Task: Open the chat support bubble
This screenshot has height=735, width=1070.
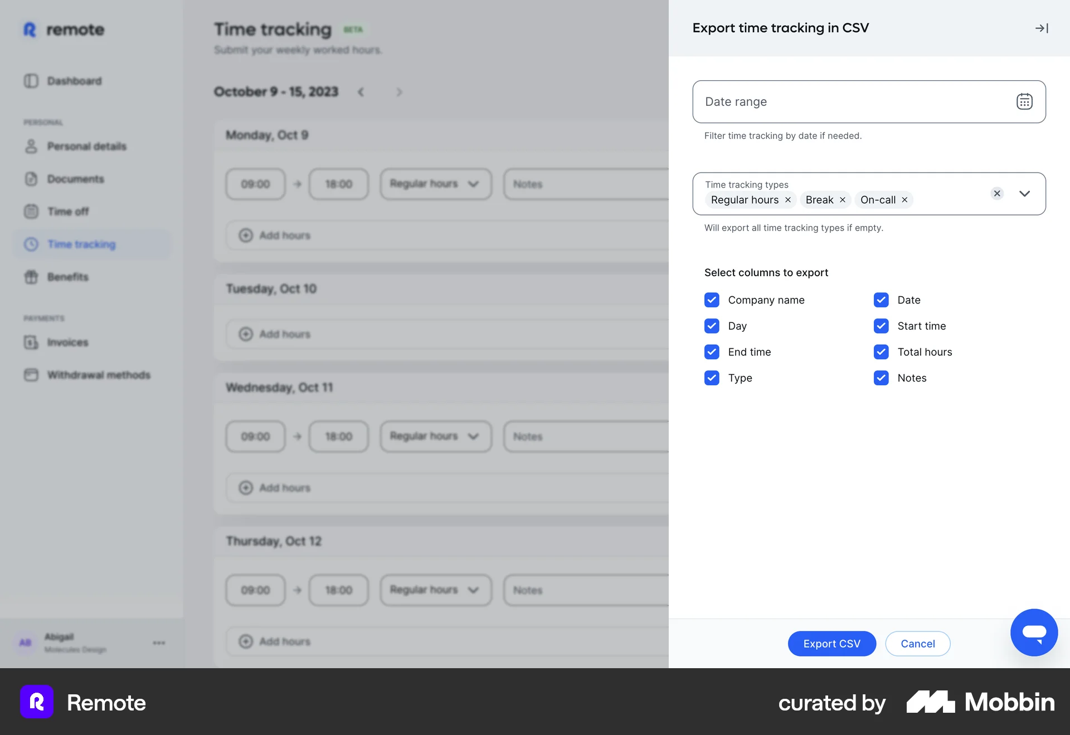Action: point(1034,632)
